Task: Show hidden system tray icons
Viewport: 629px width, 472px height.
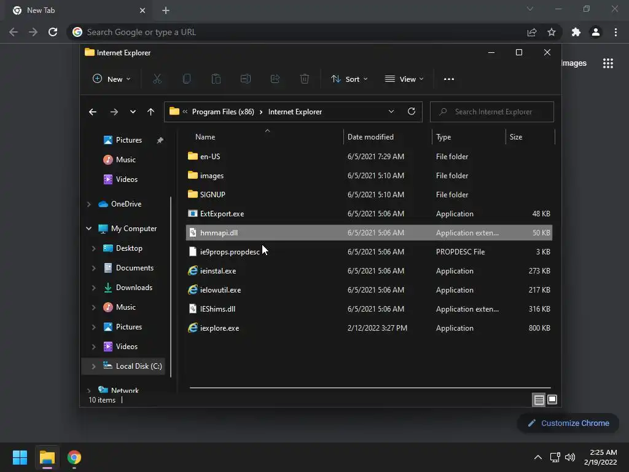Action: 538,457
